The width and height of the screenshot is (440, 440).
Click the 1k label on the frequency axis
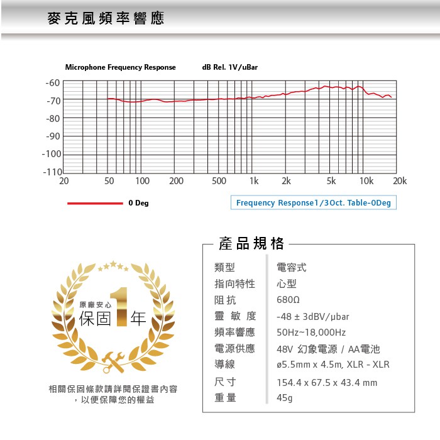253,181
